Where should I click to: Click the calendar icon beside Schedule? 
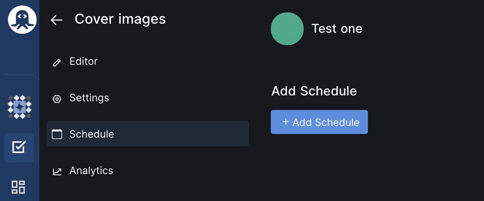pos(57,134)
